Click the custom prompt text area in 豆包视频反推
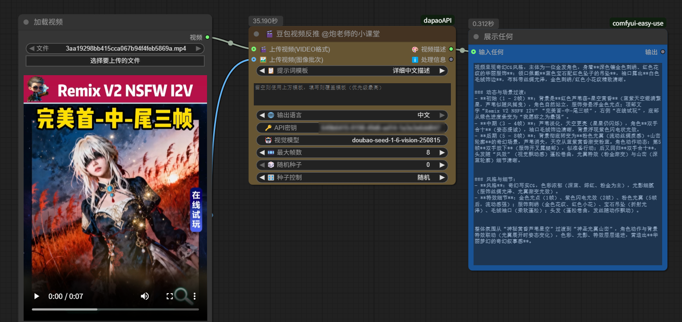682x322 pixels. click(352, 94)
